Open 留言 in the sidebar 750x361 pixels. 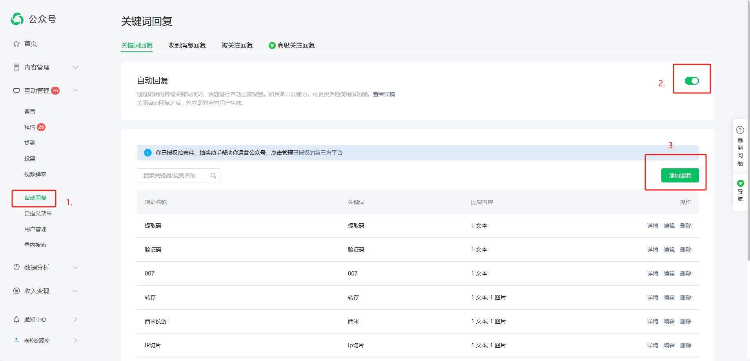30,111
